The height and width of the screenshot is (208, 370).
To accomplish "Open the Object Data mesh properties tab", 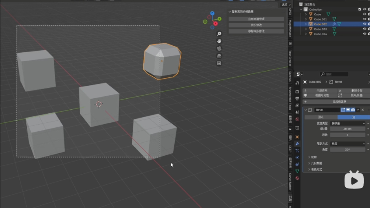I will point(297,171).
